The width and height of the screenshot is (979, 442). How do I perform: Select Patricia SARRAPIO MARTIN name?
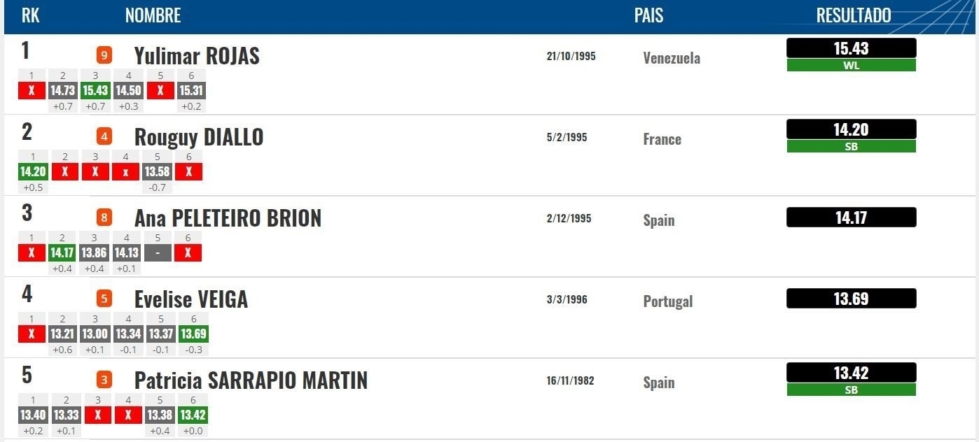tap(251, 380)
